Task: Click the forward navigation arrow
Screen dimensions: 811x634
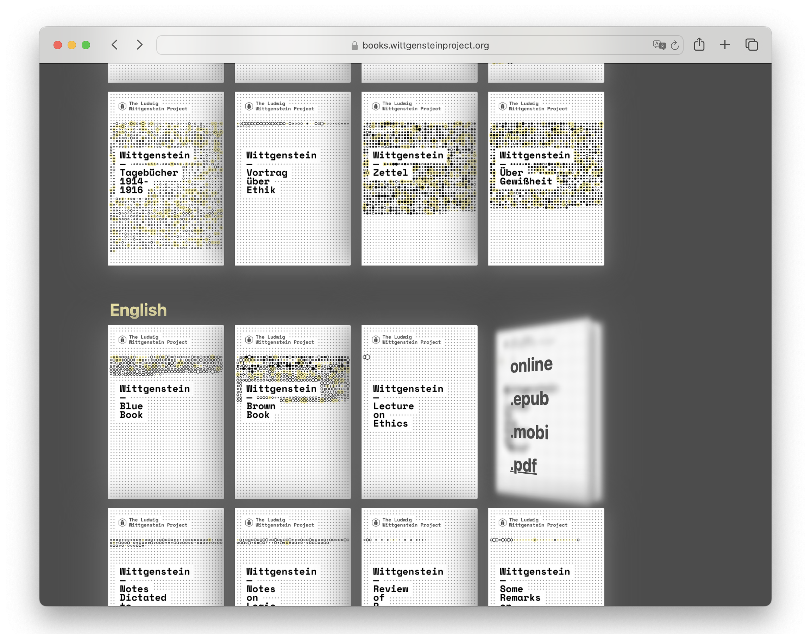Action: [x=140, y=45]
